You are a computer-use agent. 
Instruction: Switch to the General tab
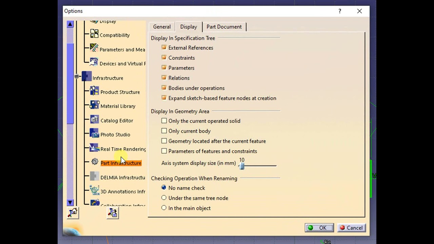162,27
